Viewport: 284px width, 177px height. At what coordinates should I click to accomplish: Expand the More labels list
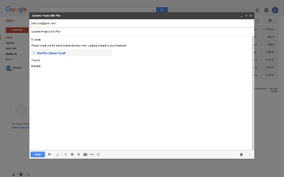coord(9,59)
